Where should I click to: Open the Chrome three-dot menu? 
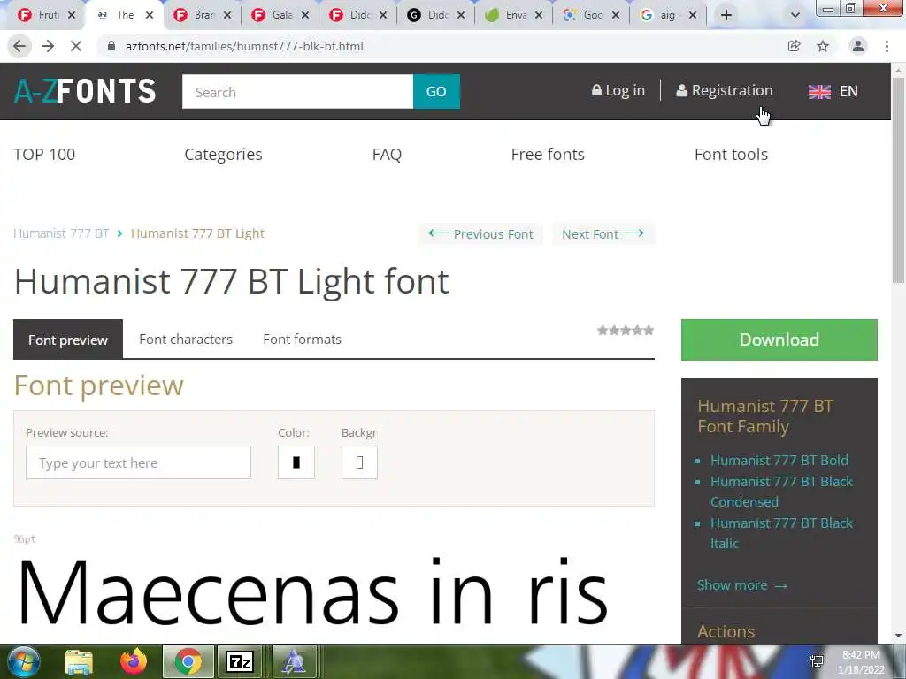(887, 46)
